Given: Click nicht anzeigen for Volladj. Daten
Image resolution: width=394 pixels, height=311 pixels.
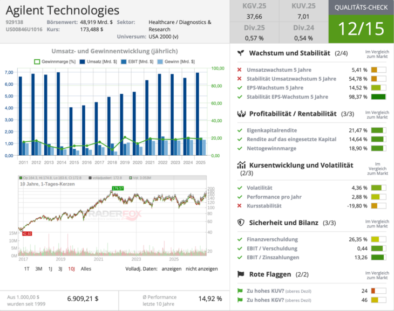Looking at the screenshot, I should [x=202, y=269].
